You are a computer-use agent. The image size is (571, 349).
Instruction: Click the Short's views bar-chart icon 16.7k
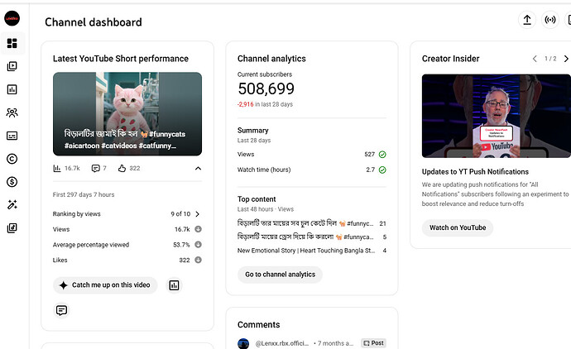click(x=57, y=168)
